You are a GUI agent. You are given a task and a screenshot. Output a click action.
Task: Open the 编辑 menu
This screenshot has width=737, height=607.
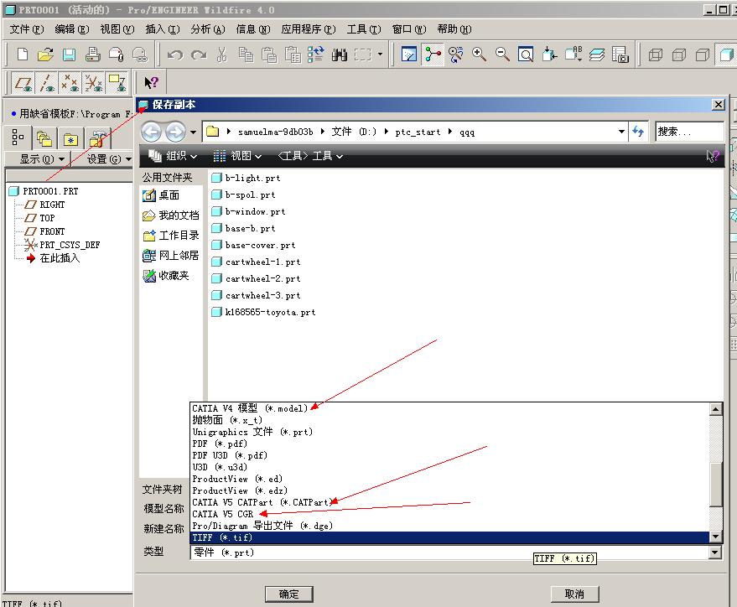click(72, 29)
